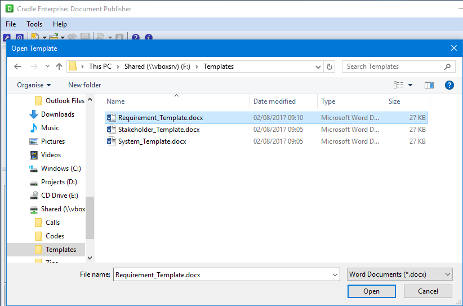Image resolution: width=463 pixels, height=306 pixels.
Task: Go up one folder level
Action: [x=59, y=66]
